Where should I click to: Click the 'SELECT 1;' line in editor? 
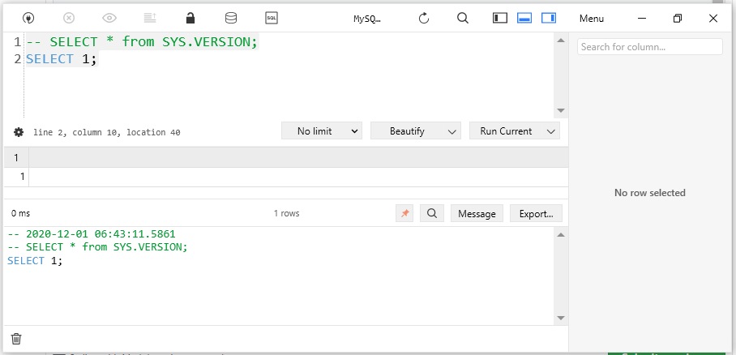click(62, 58)
